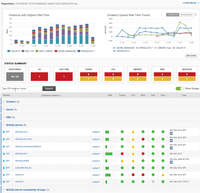
Task: Click the Type column header
Action: click(x=184, y=95)
